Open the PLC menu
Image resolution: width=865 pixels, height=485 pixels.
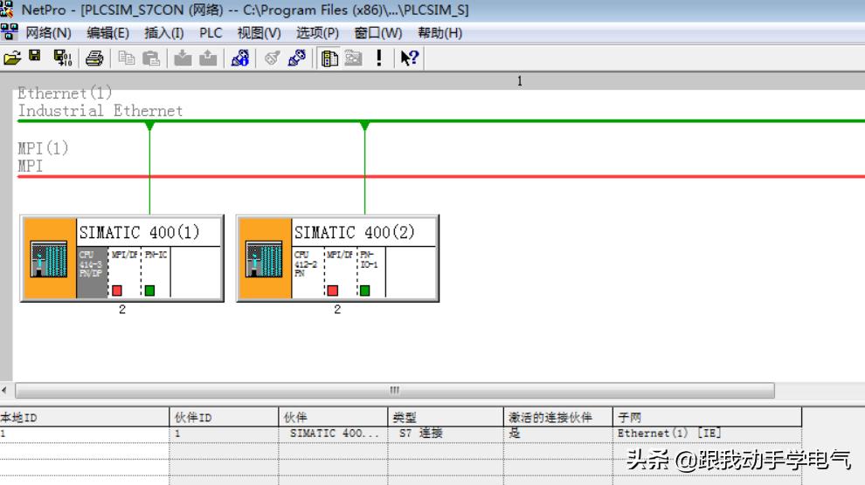[211, 33]
